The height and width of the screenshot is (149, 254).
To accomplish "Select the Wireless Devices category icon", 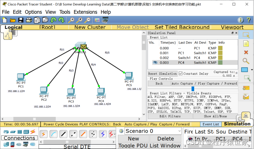I will 26,132.
